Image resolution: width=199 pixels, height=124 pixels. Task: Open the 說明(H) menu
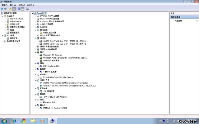(30, 5)
